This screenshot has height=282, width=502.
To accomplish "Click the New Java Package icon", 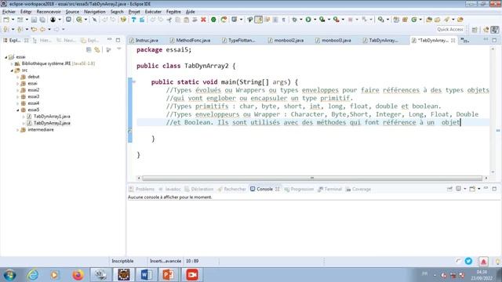I will [405, 20].
